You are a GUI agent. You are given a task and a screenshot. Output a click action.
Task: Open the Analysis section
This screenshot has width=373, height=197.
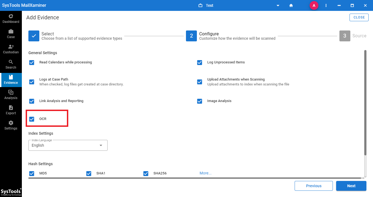[x=11, y=95]
